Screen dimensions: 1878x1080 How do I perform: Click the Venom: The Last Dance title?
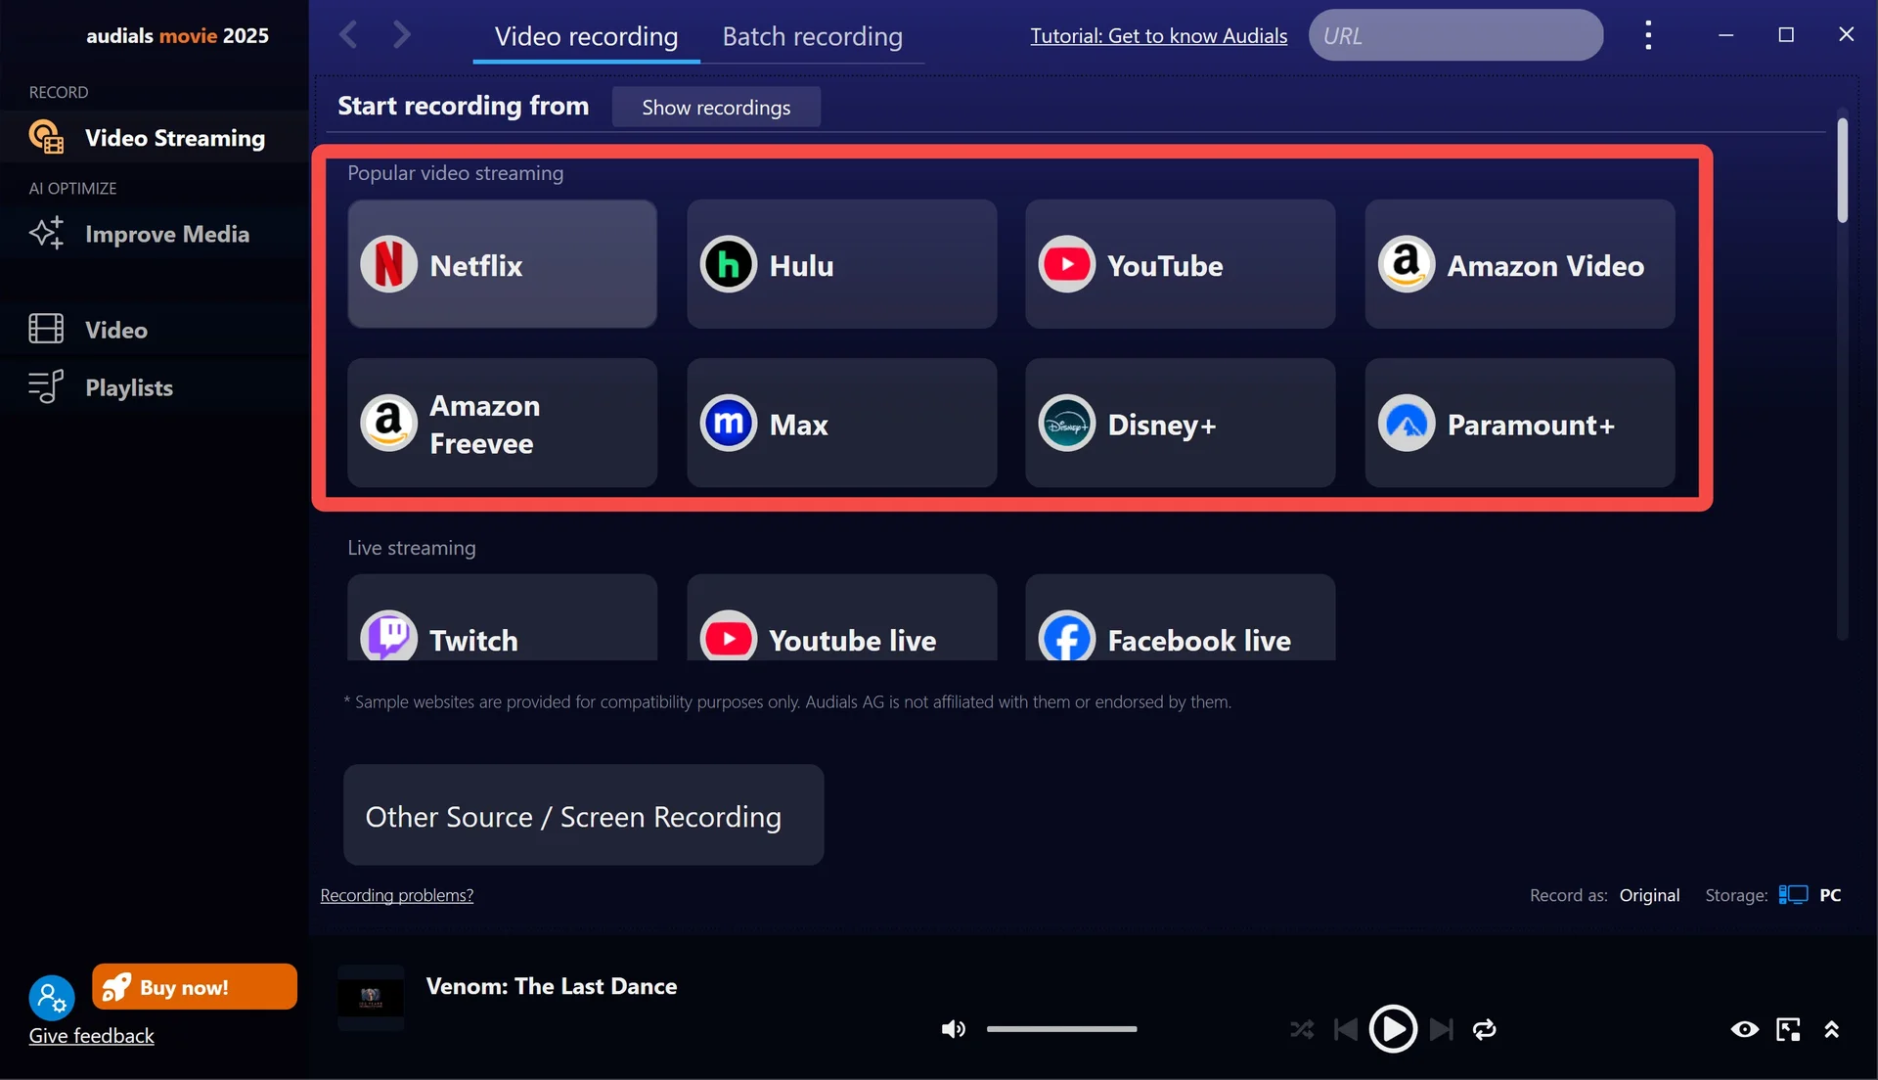coord(551,986)
